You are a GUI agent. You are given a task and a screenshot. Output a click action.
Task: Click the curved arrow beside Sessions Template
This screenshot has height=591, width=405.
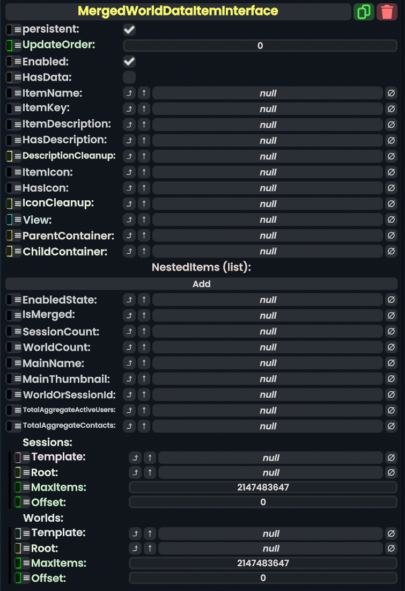pos(135,458)
